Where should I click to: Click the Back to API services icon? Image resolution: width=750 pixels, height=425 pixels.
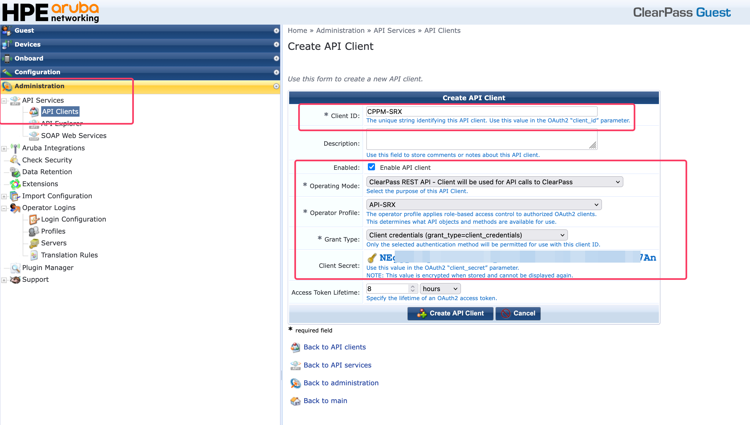coord(295,365)
